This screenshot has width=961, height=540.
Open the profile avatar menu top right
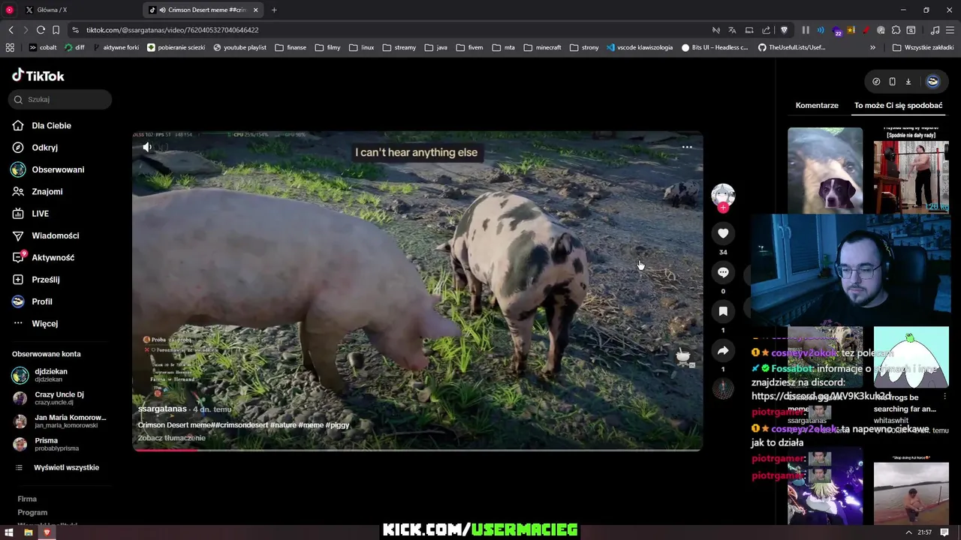pyautogui.click(x=932, y=81)
